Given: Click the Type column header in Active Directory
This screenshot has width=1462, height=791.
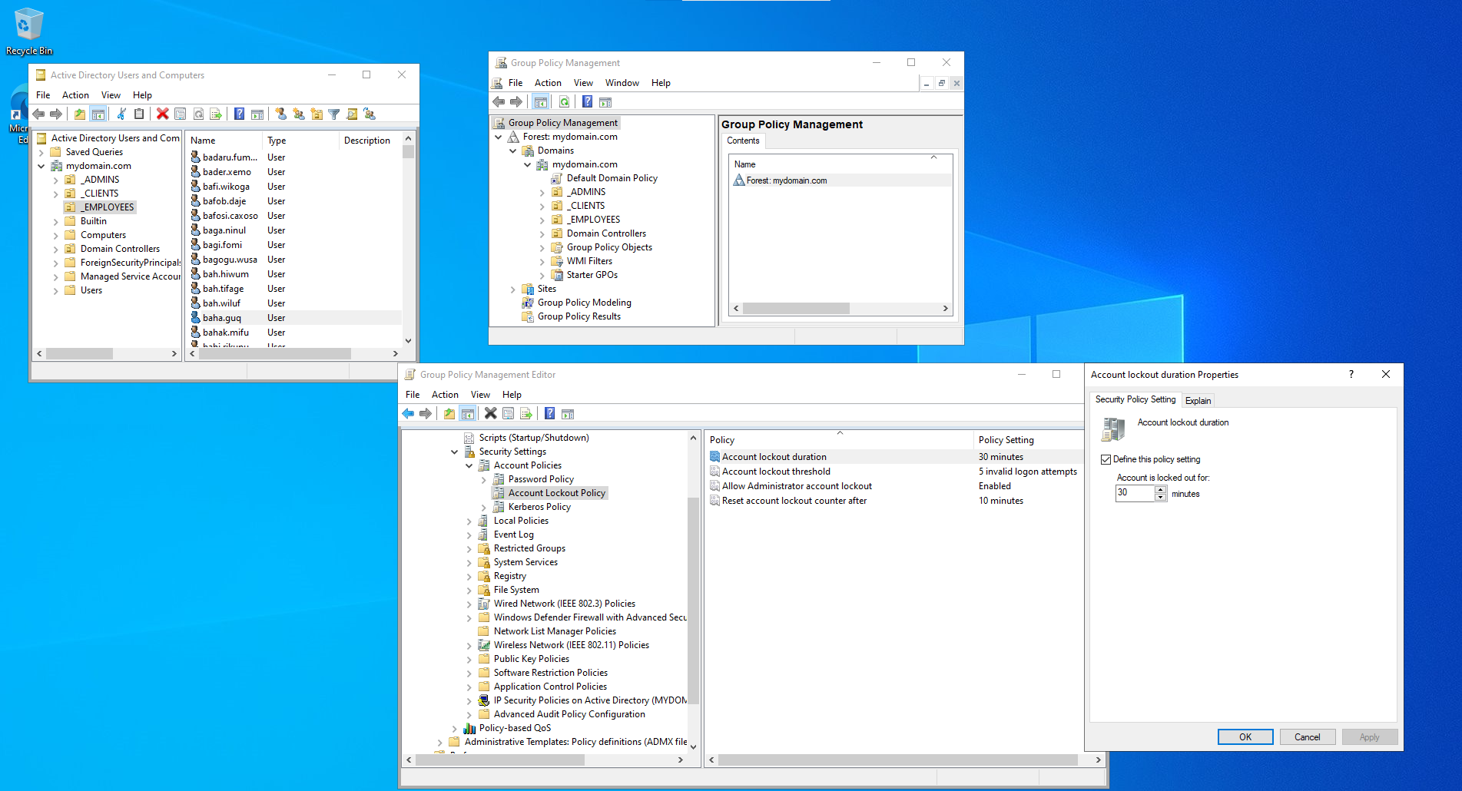Looking at the screenshot, I should click(300, 141).
